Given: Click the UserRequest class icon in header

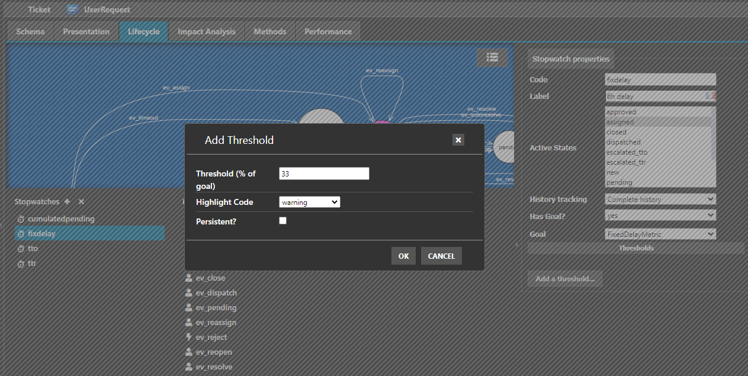Looking at the screenshot, I should (73, 9).
